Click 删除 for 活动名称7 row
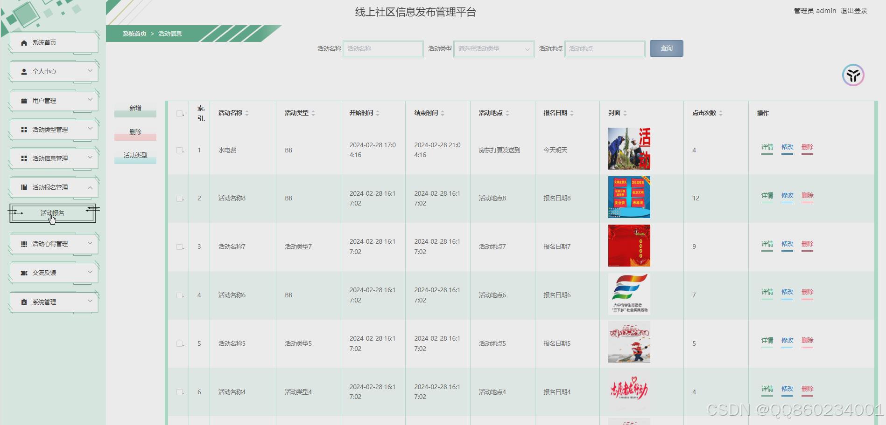Image resolution: width=886 pixels, height=425 pixels. pos(807,244)
